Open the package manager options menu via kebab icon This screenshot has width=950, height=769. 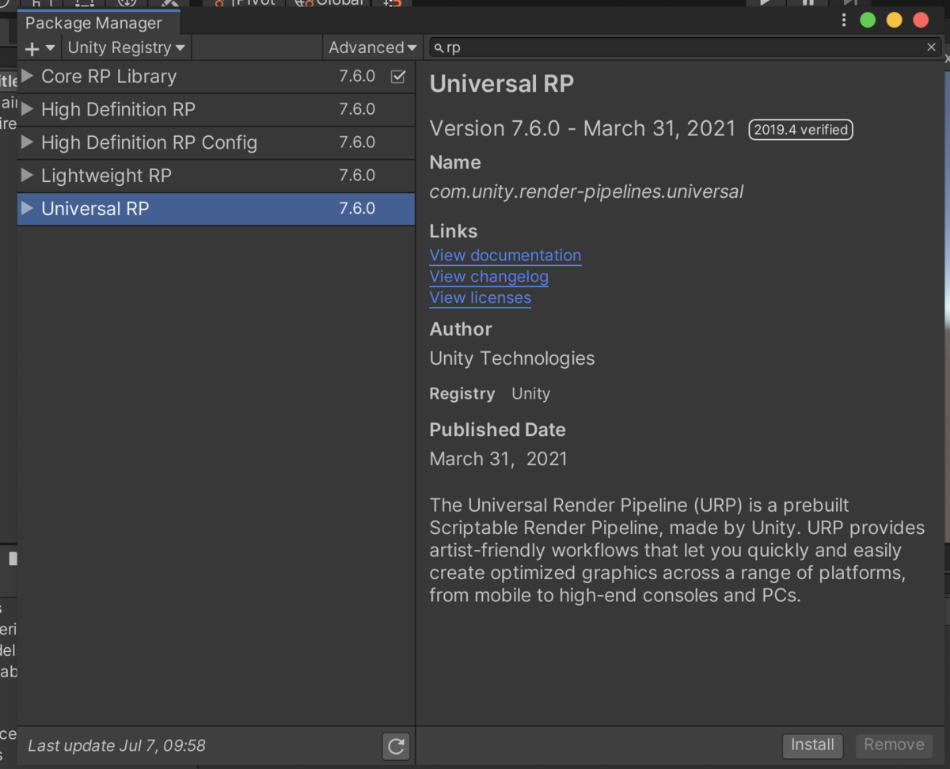[844, 20]
